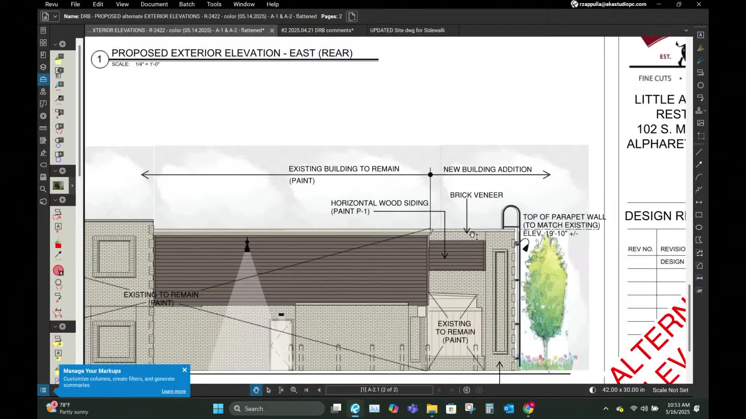
Task: Open the Thumbnails panel icon
Action: click(43, 43)
